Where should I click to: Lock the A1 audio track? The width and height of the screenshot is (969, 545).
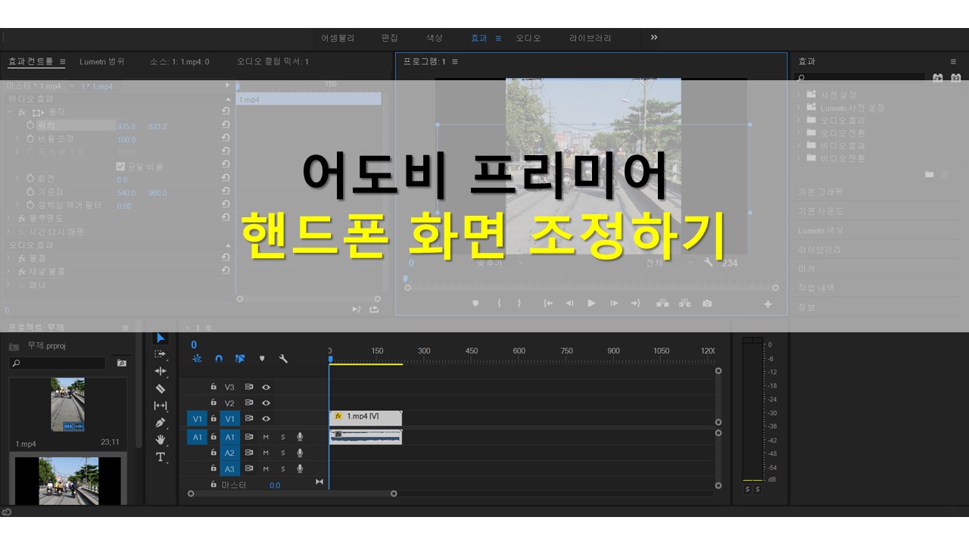tap(213, 437)
